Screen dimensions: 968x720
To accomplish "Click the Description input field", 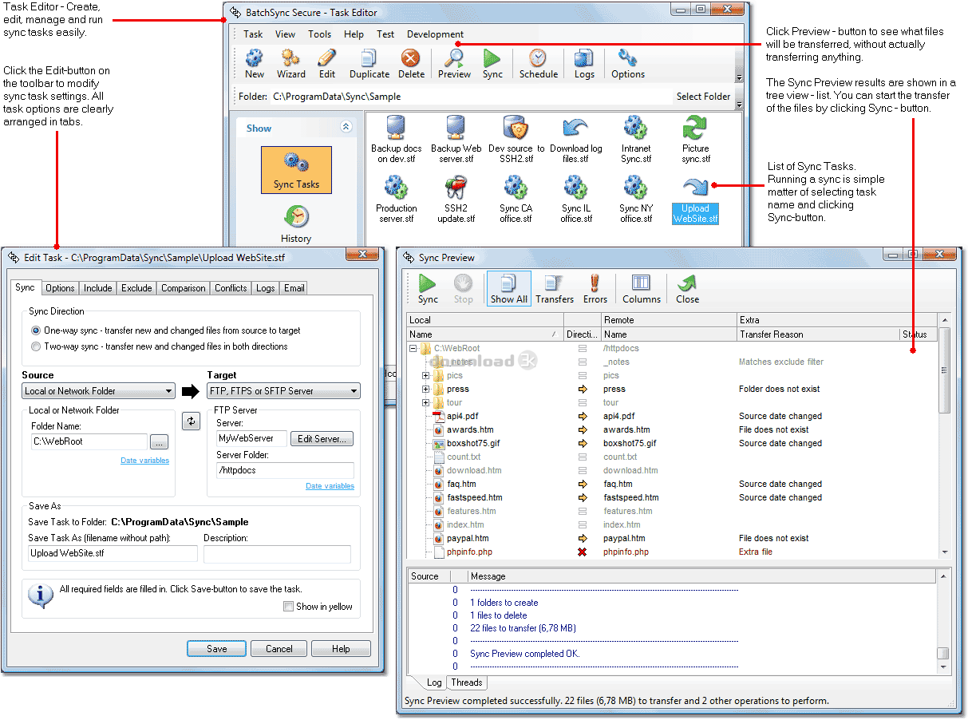I will pyautogui.click(x=277, y=554).
